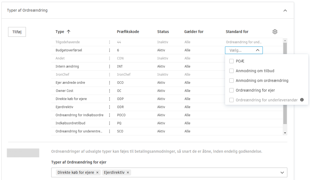Select Anmodning om ordreændring option
Screen dimensions: 310x180
[x=262, y=81]
